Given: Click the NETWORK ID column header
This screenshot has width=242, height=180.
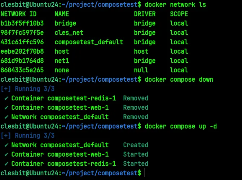Looking at the screenshot, I should pos(18,14).
